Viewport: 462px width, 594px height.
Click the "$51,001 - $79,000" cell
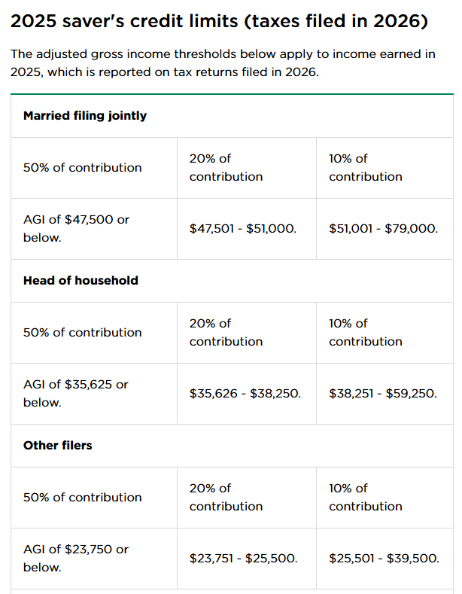(383, 229)
